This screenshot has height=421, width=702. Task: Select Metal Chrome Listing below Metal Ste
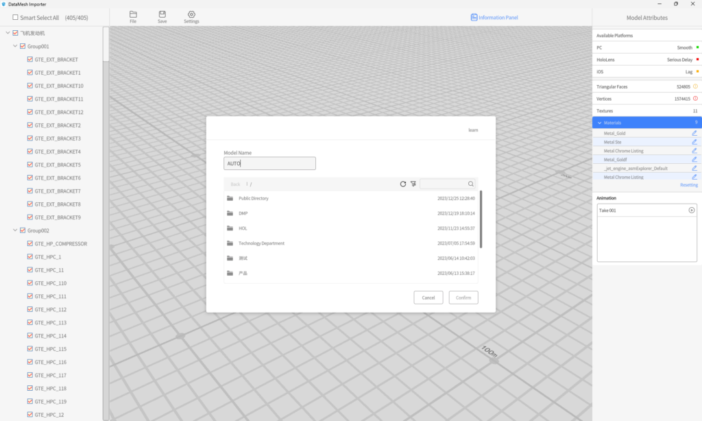pos(623,151)
